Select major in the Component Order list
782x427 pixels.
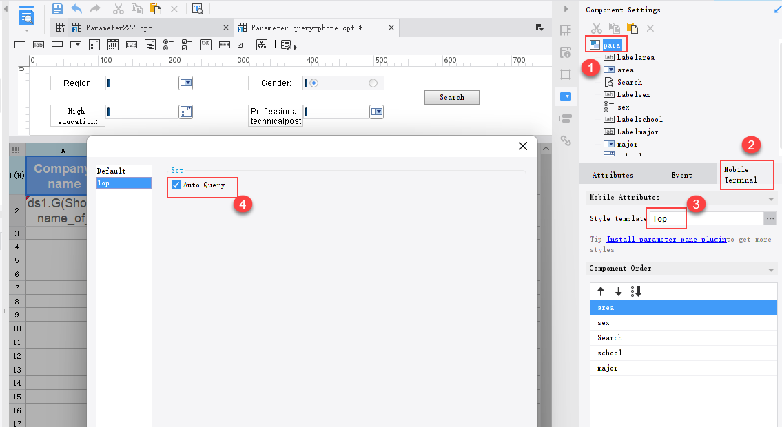click(x=683, y=368)
